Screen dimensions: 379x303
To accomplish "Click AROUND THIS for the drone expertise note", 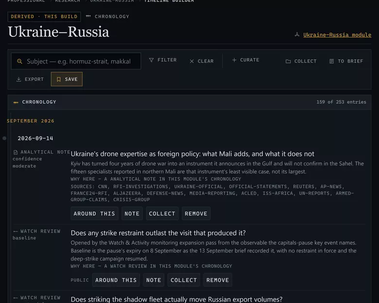I will coord(94,214).
